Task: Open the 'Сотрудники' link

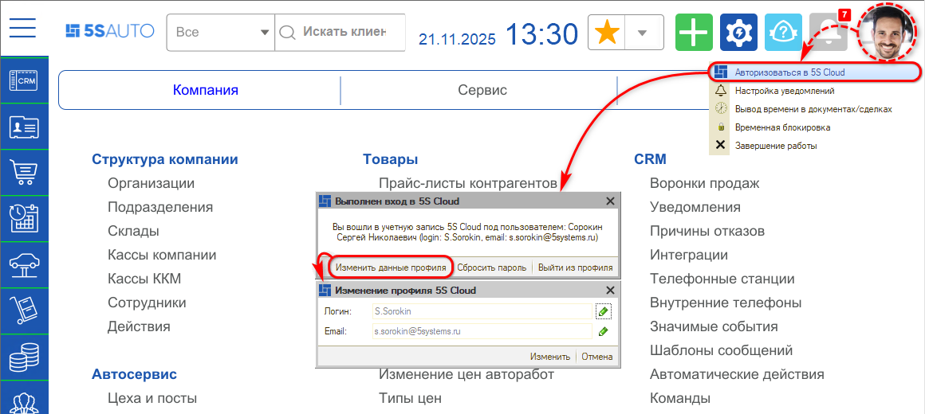Action: pos(147,303)
